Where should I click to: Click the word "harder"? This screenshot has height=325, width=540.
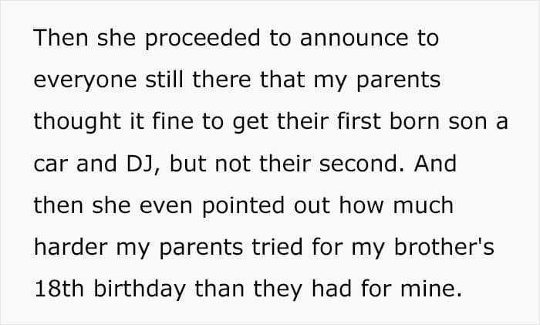(71, 248)
